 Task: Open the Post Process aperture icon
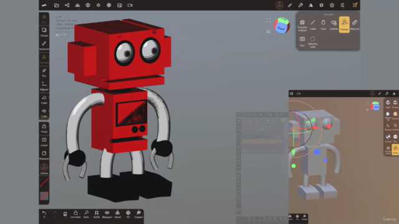pyautogui.click(x=108, y=5)
